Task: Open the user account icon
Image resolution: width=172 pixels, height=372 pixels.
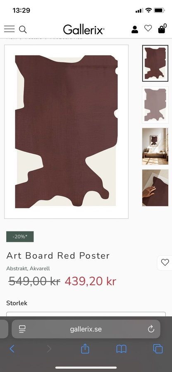Action: click(x=135, y=29)
